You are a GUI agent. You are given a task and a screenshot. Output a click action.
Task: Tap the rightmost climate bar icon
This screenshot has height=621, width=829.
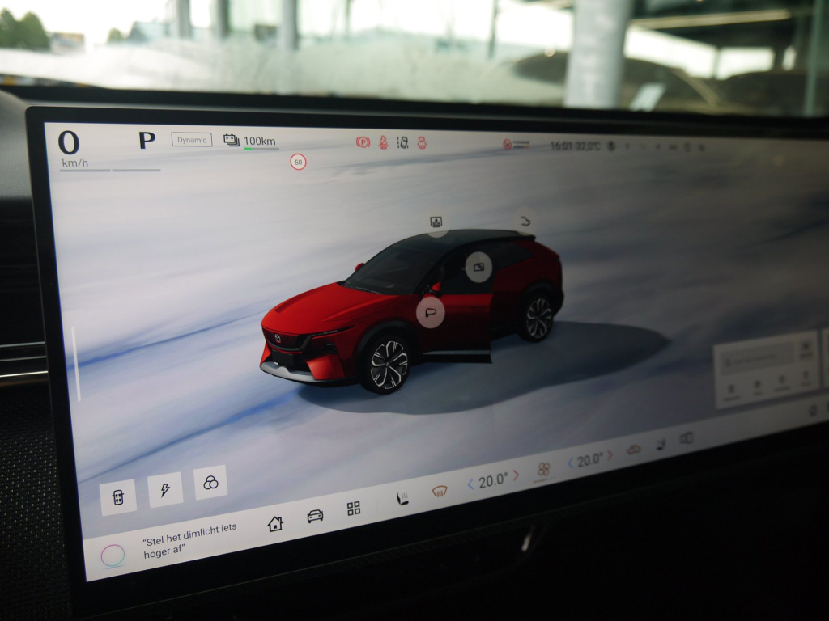coord(687,438)
